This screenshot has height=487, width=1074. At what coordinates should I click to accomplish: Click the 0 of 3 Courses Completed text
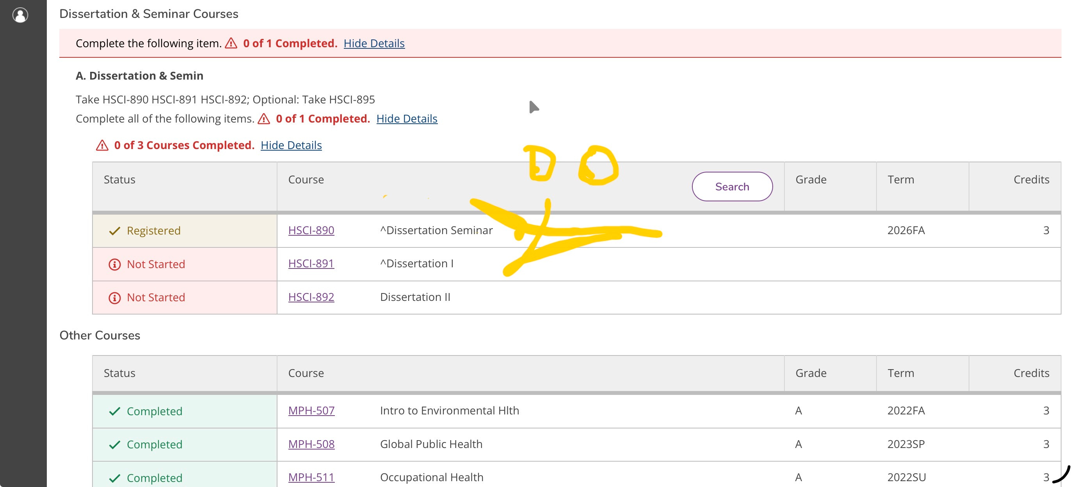pos(184,145)
